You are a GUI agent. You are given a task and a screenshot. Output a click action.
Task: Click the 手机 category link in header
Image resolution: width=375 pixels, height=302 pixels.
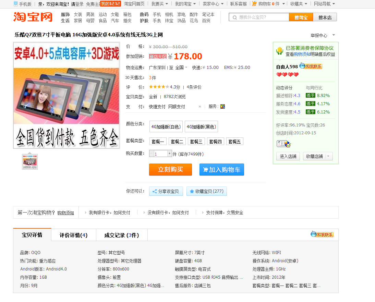click(157, 14)
